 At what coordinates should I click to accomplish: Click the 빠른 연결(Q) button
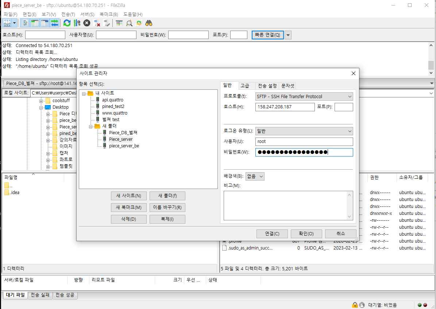pos(268,35)
